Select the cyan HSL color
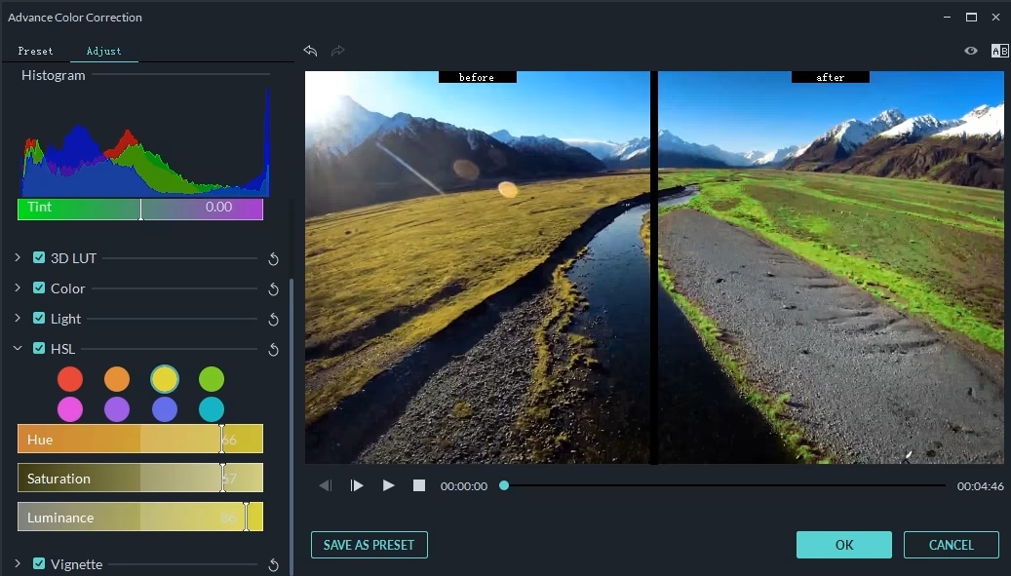 212,409
